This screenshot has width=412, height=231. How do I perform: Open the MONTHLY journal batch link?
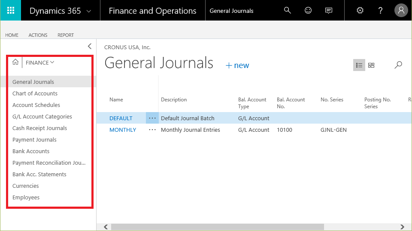click(x=123, y=130)
